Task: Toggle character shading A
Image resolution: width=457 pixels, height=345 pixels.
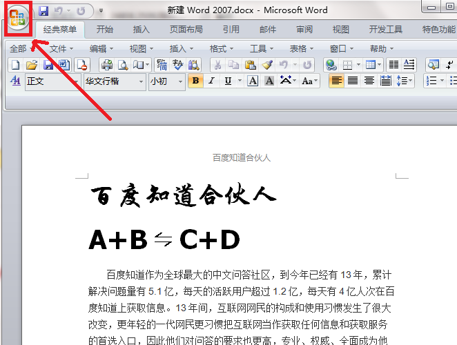Action: click(x=269, y=81)
